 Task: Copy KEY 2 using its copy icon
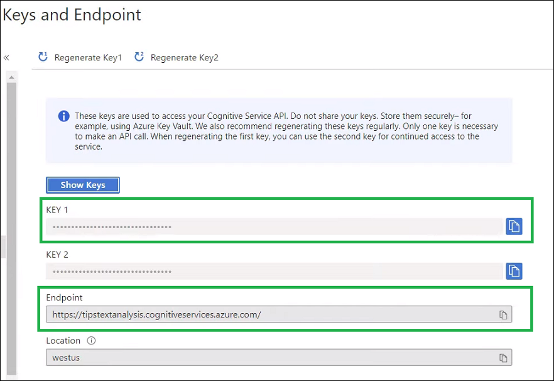pos(514,271)
